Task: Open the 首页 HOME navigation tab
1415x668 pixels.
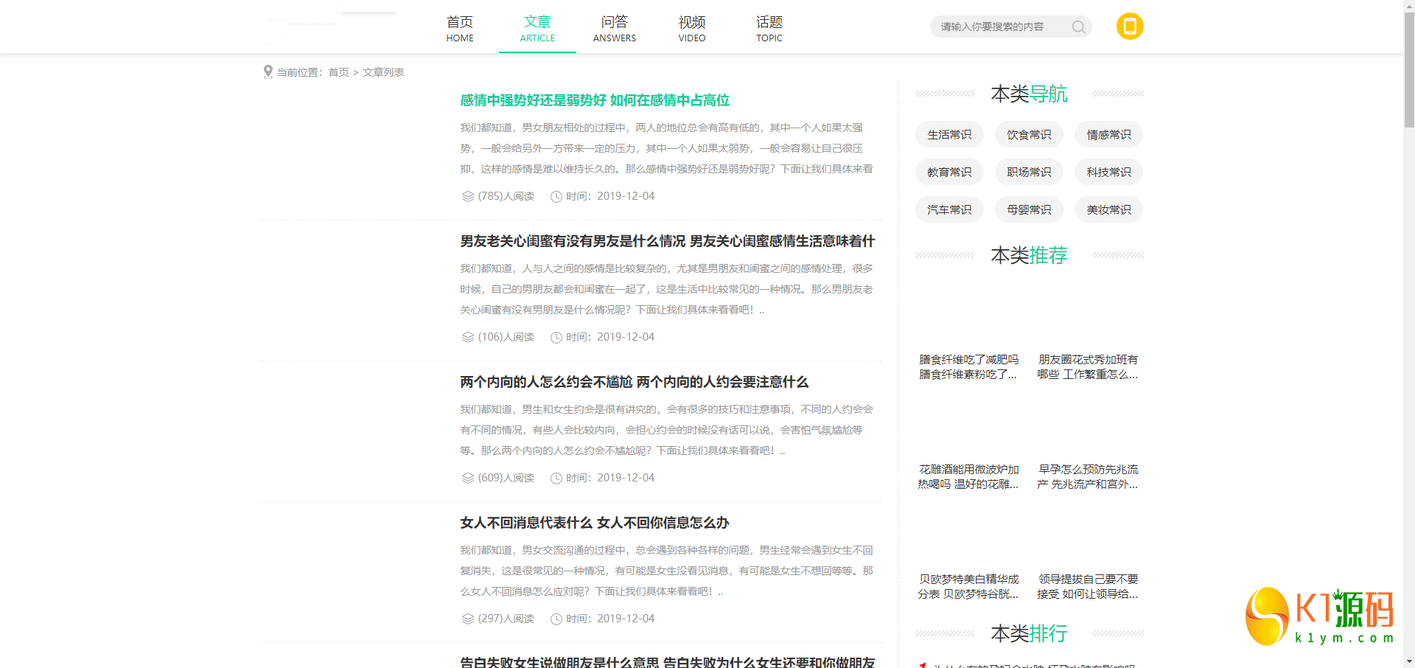Action: pos(460,29)
